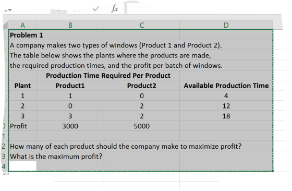Screen dimensions: 292x191
Task: Click the 'Product2' header cell
Action: (142, 86)
